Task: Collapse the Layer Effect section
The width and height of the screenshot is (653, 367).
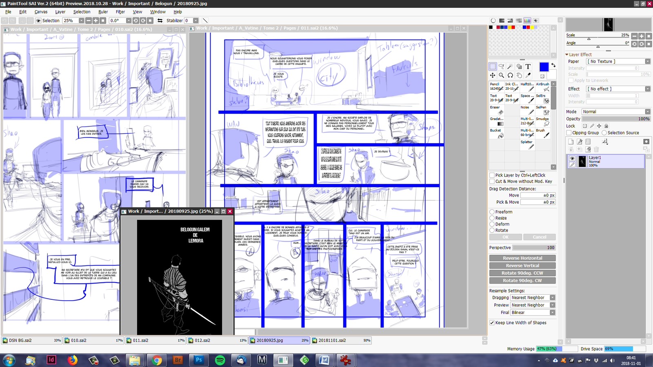Action: (567, 55)
